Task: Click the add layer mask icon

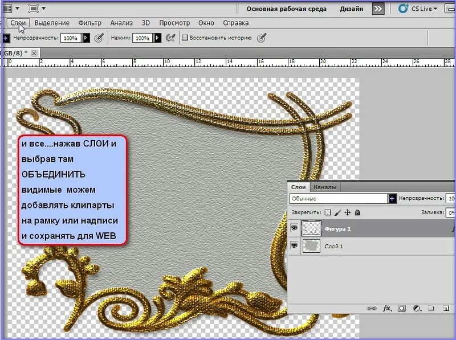Action: [x=402, y=308]
